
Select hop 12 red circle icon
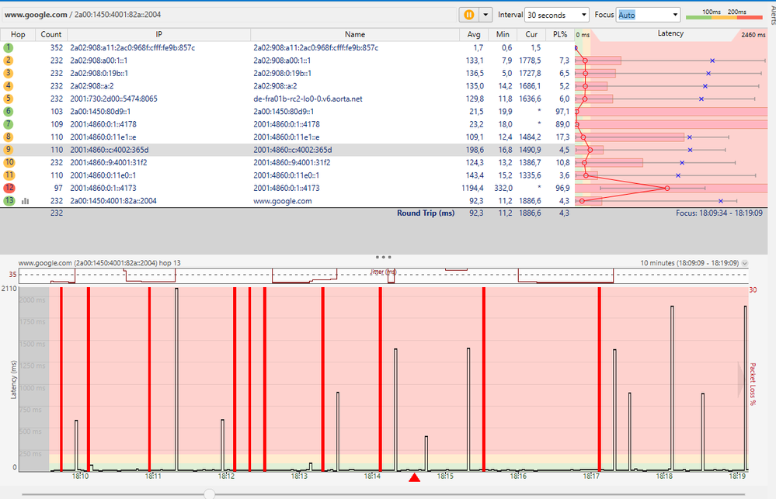pos(9,188)
